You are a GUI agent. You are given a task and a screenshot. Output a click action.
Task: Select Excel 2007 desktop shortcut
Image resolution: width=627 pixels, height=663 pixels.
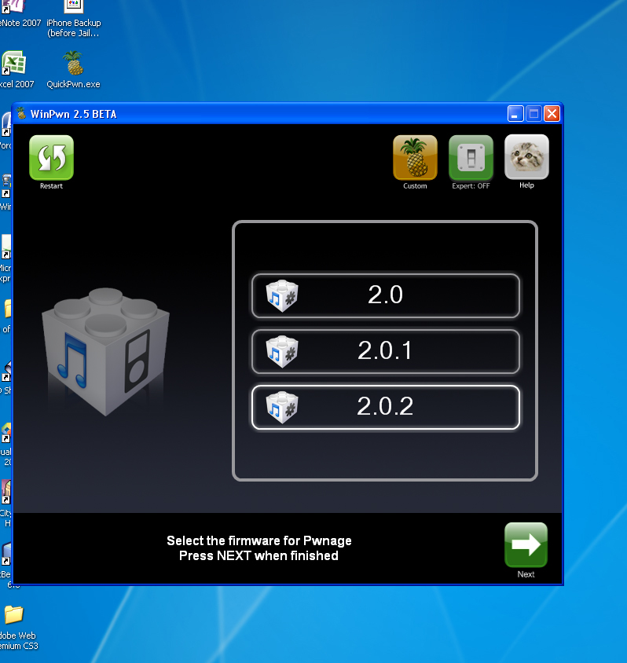coord(15,69)
